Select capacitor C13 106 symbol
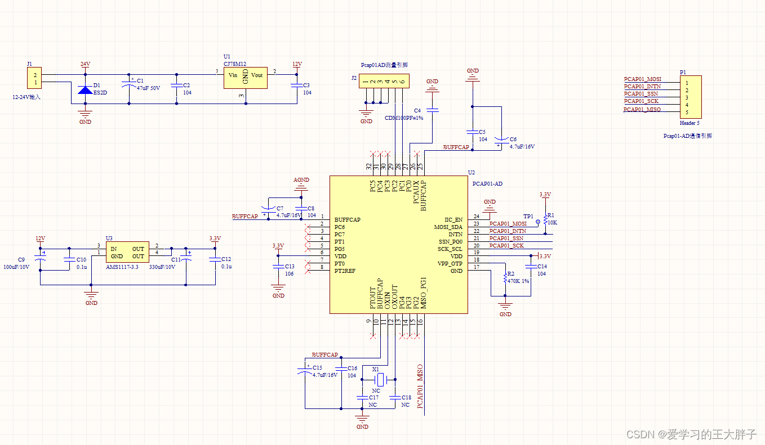 277,266
